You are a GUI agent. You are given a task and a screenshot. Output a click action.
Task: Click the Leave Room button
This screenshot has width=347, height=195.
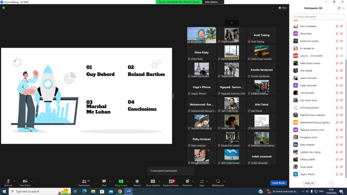tap(278, 183)
